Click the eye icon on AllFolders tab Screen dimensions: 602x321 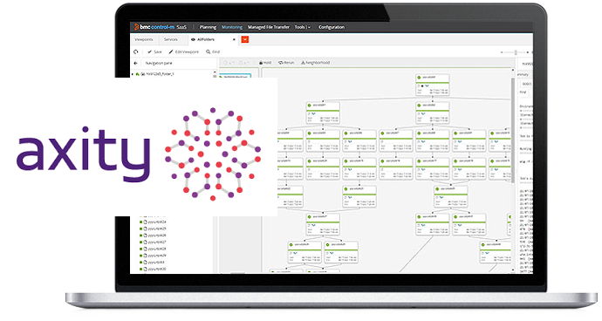pos(193,39)
